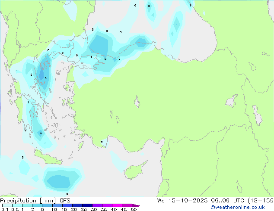The width and height of the screenshot is (274, 211).
Task: Select the 'Precipitation [mm] GFS' title text
Action: pyautogui.click(x=35, y=201)
